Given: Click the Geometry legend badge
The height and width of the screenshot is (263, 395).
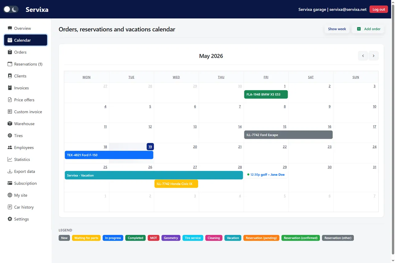Looking at the screenshot, I should (x=171, y=238).
